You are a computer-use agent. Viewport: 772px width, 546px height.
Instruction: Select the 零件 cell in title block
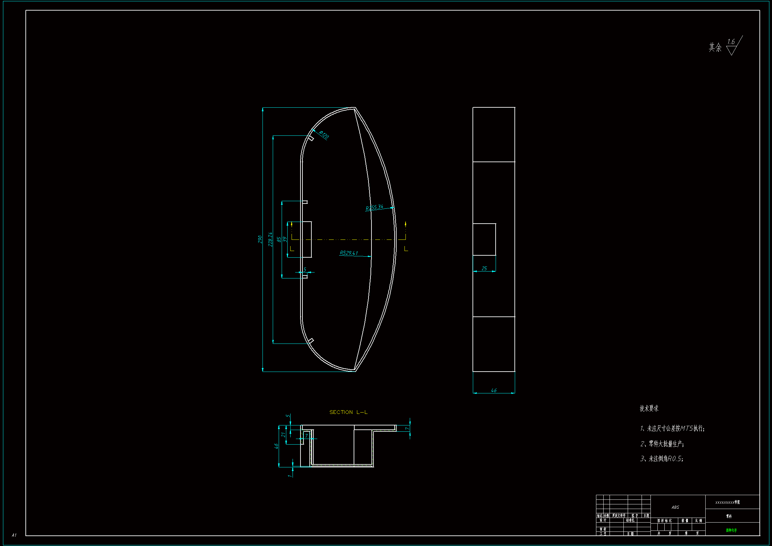pyautogui.click(x=729, y=516)
